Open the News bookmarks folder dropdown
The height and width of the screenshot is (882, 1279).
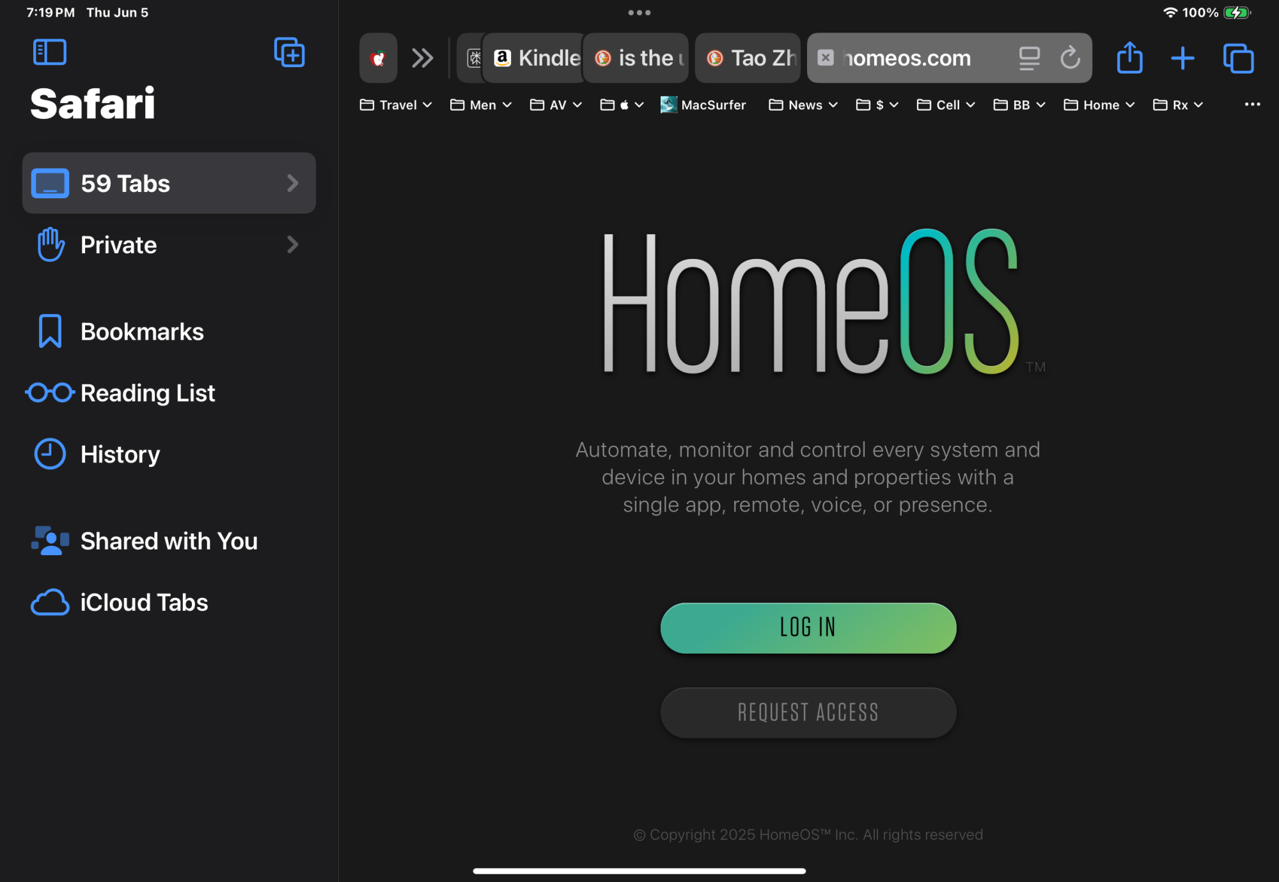tap(803, 105)
